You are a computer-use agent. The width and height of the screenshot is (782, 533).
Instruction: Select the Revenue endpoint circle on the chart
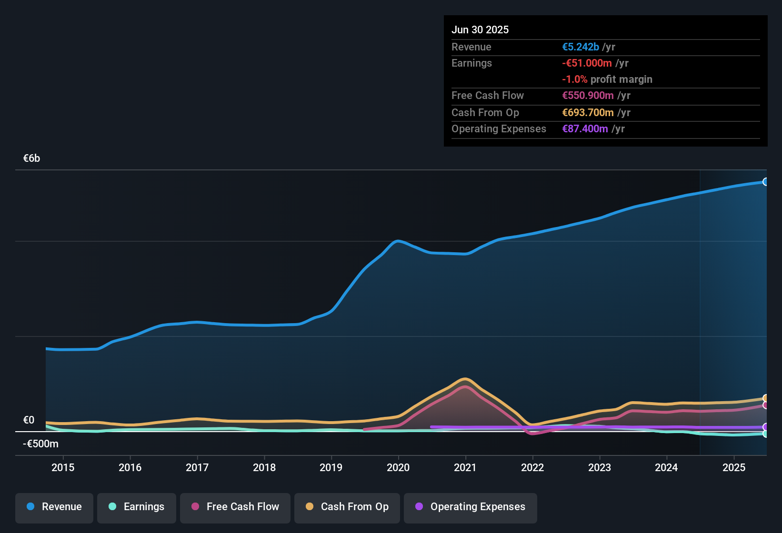click(x=766, y=182)
